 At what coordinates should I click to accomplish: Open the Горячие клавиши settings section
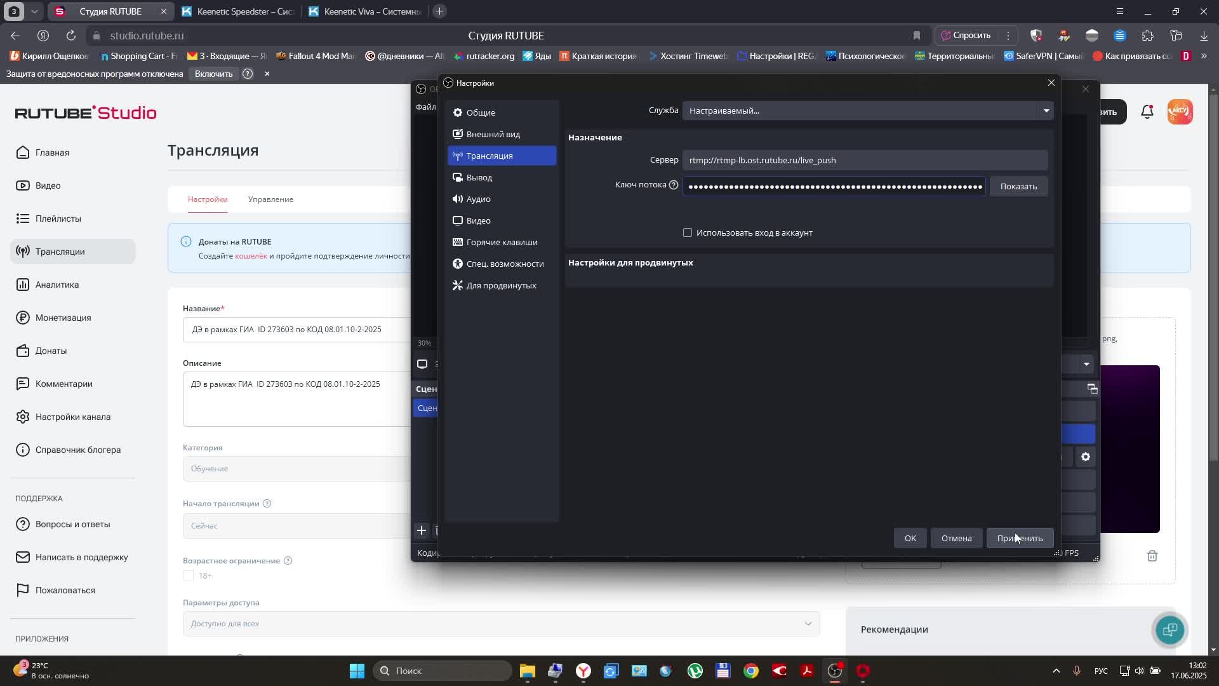pos(502,242)
